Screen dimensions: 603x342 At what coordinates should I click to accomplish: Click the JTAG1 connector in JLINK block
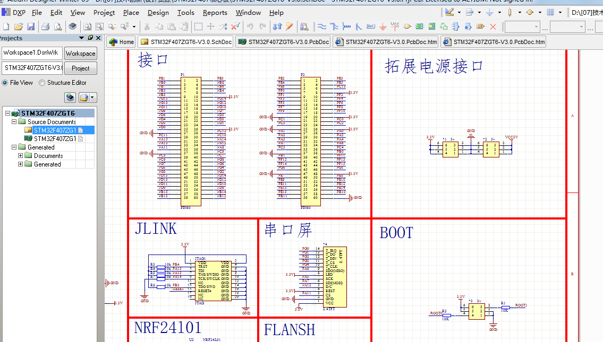213,280
